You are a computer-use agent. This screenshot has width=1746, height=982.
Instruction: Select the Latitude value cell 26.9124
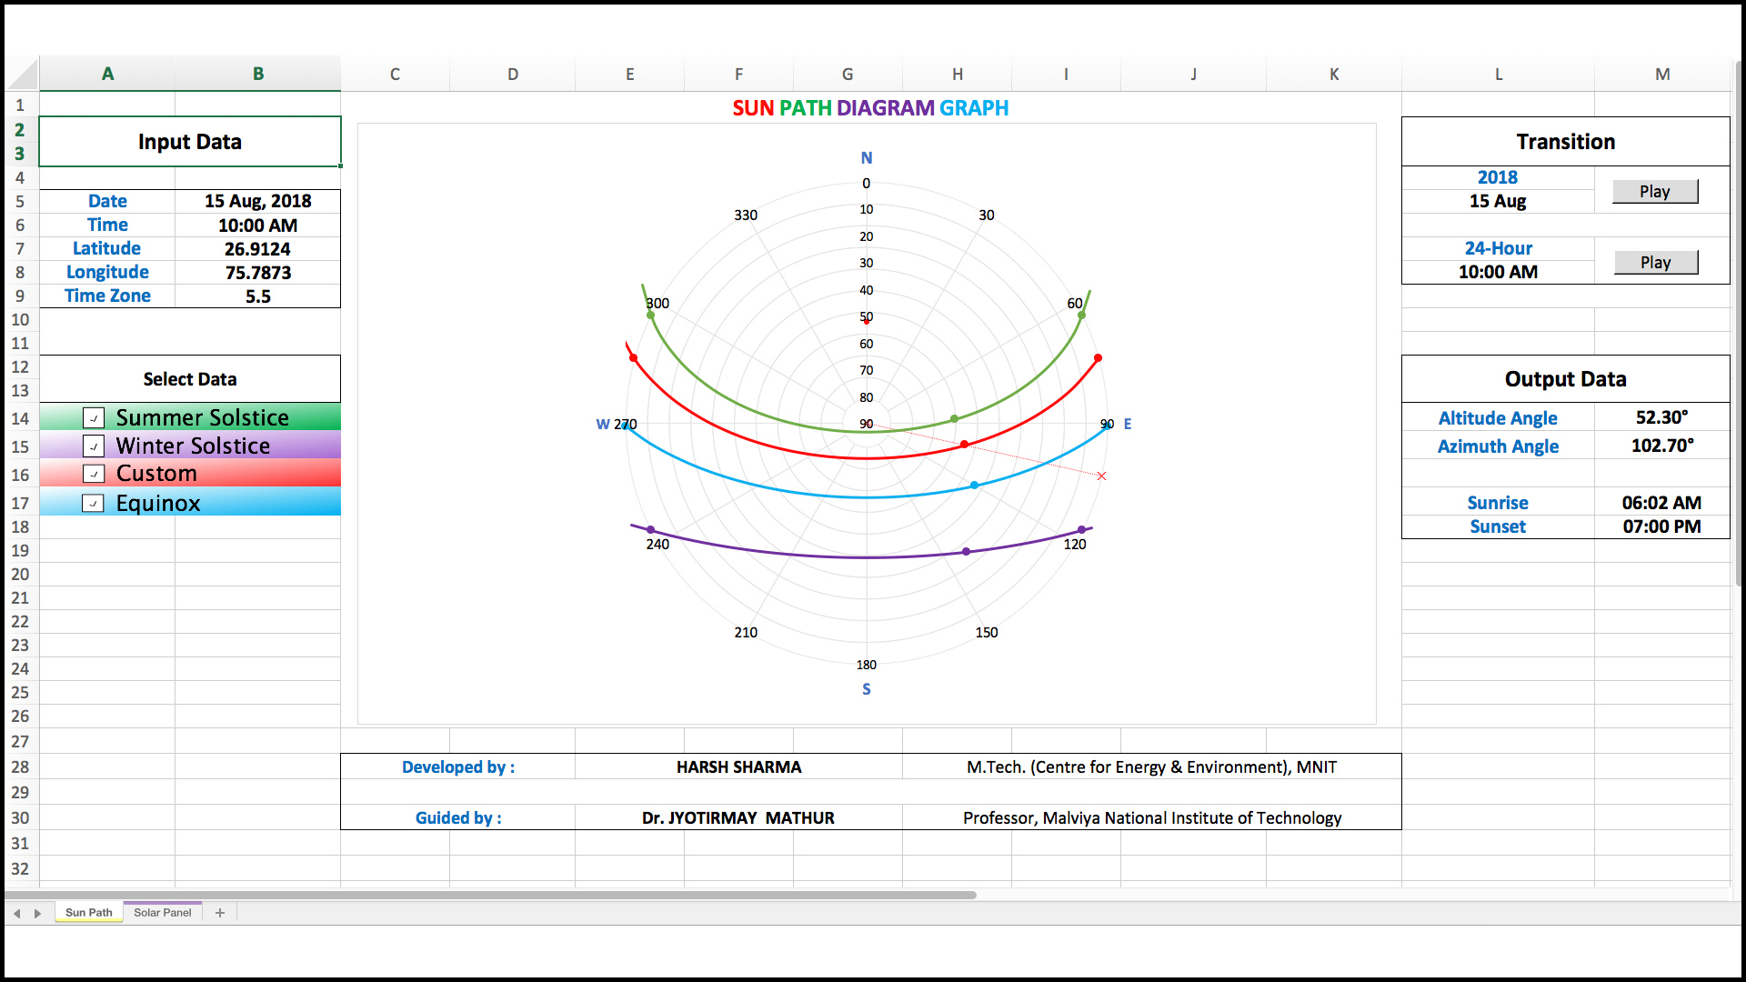[257, 248]
